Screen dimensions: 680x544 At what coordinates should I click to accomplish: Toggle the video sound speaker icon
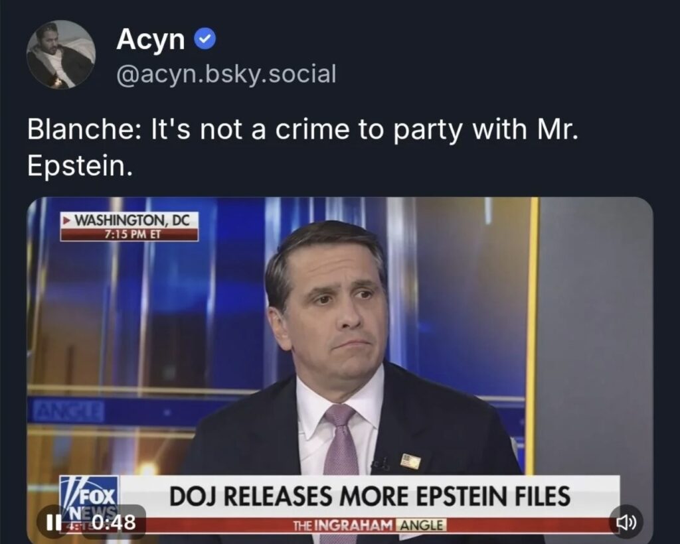click(x=626, y=522)
